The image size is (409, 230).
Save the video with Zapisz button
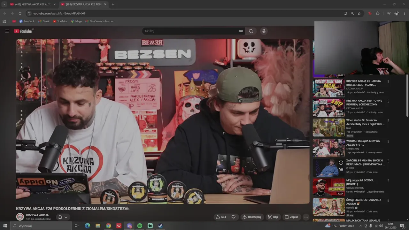(x=291, y=217)
